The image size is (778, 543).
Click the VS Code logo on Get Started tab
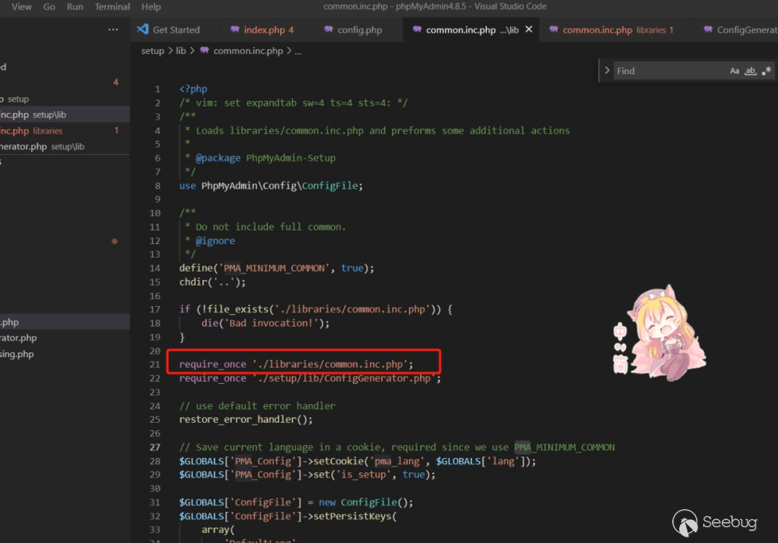click(143, 30)
